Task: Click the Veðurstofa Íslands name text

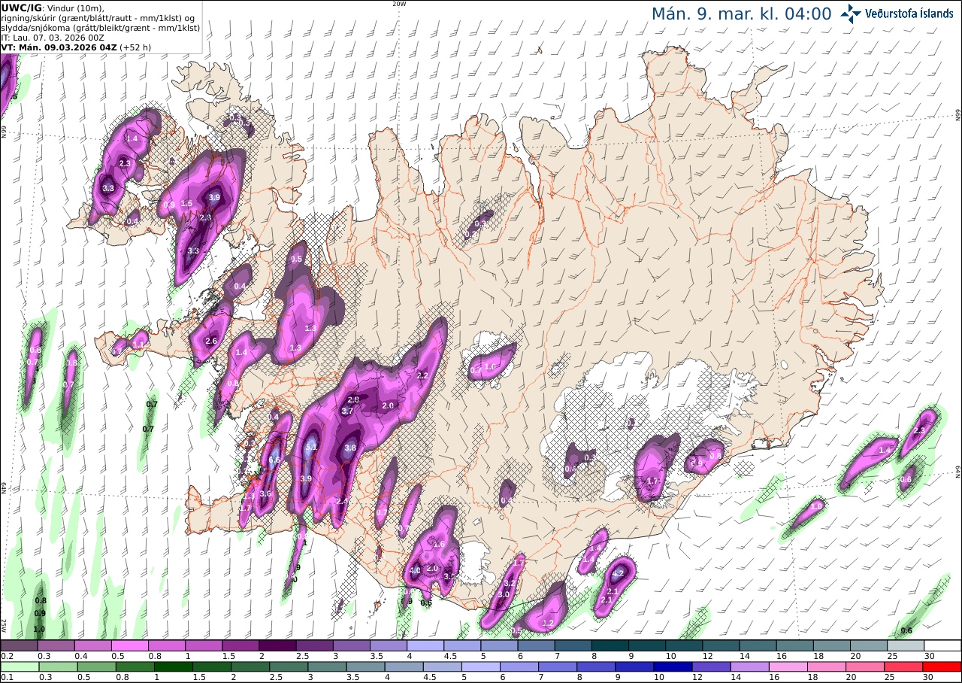Action: 909,14
